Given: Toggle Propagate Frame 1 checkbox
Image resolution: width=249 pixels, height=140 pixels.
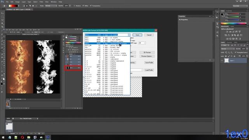Looking at the screenshot, I should (235, 52).
